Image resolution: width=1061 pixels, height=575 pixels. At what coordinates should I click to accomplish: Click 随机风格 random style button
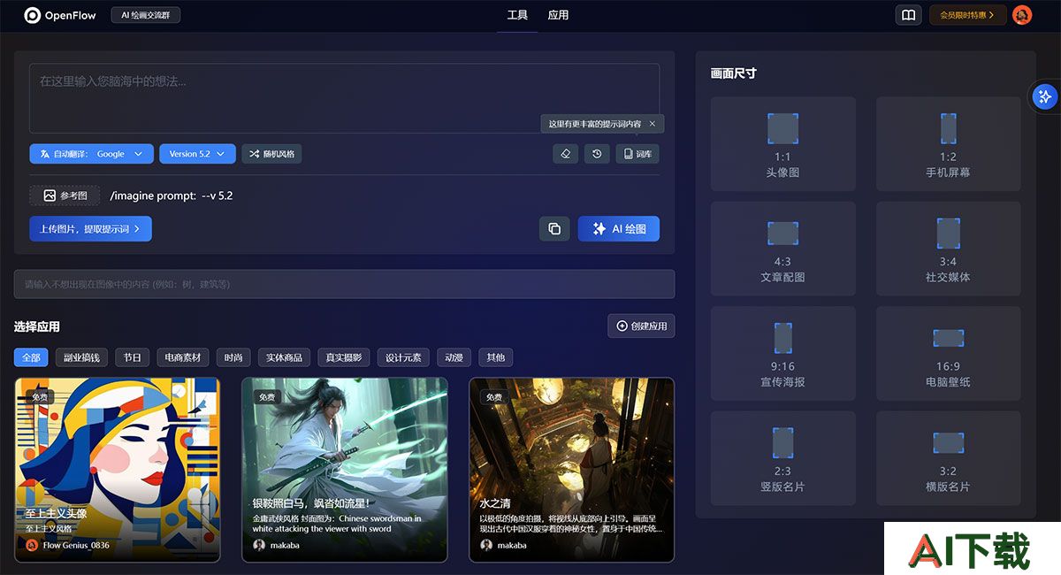272,154
